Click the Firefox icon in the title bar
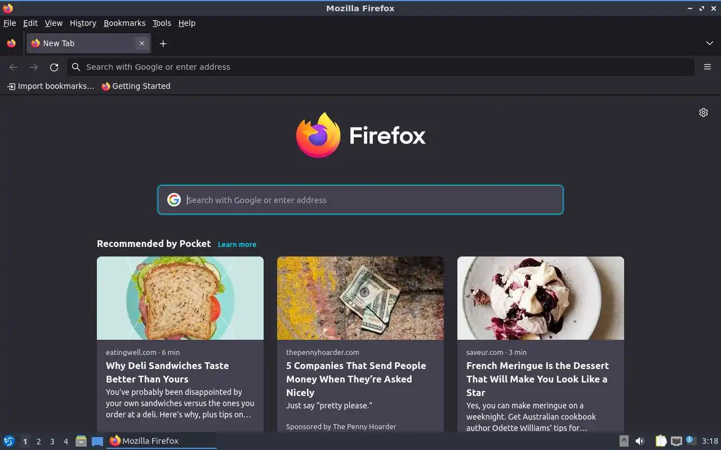 coord(8,8)
